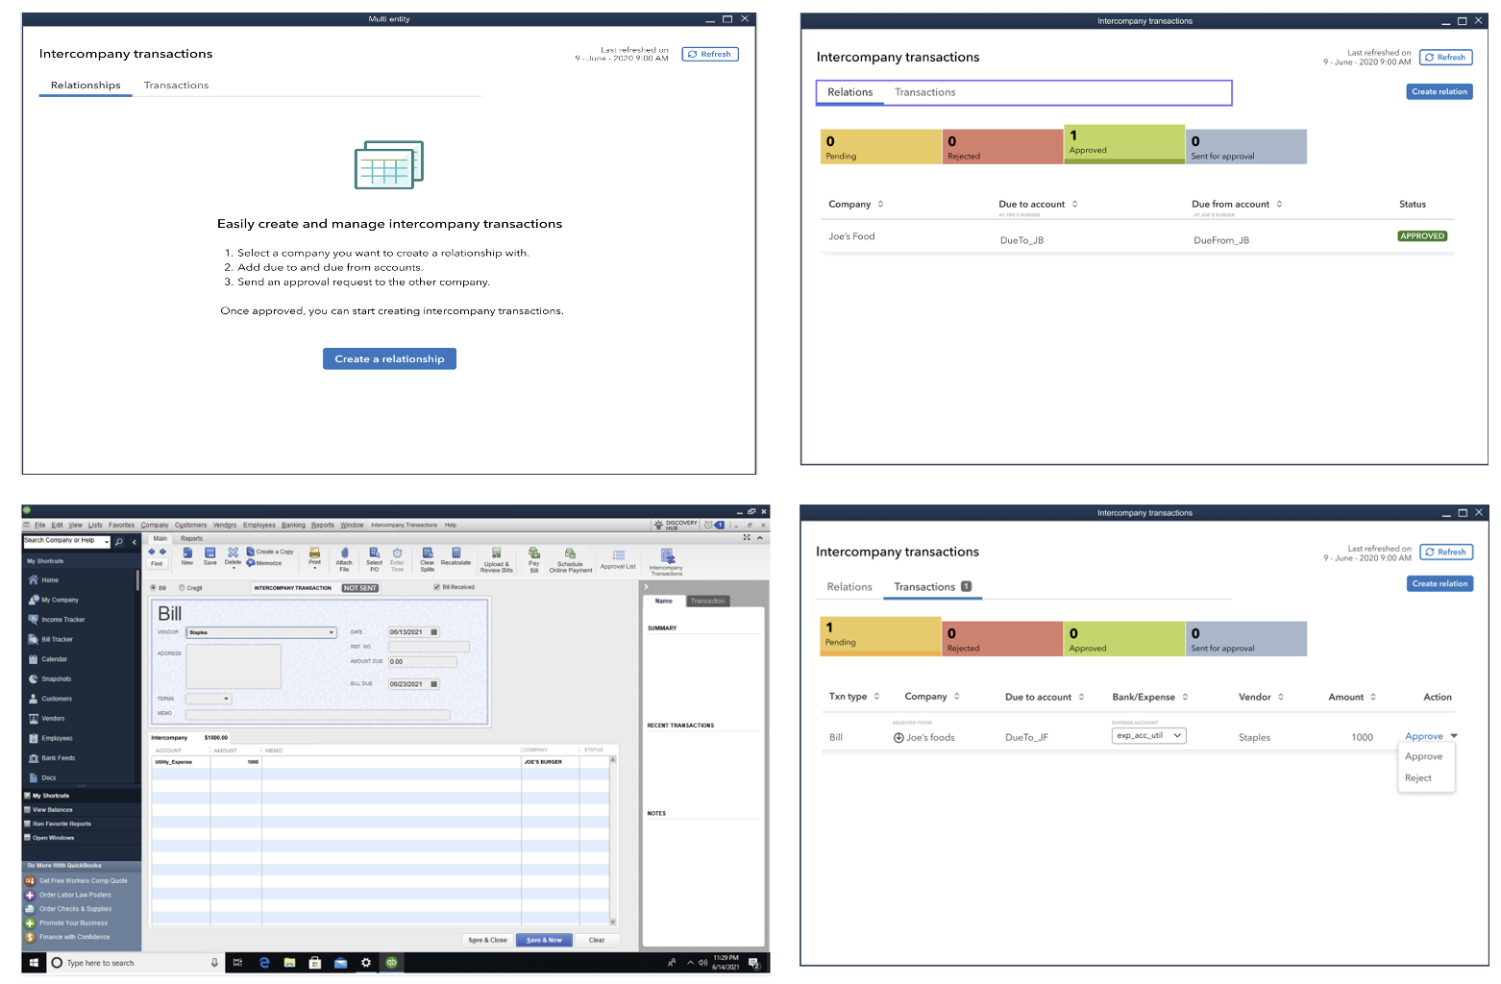Filter by the Pending tile showing count 1

tap(879, 635)
